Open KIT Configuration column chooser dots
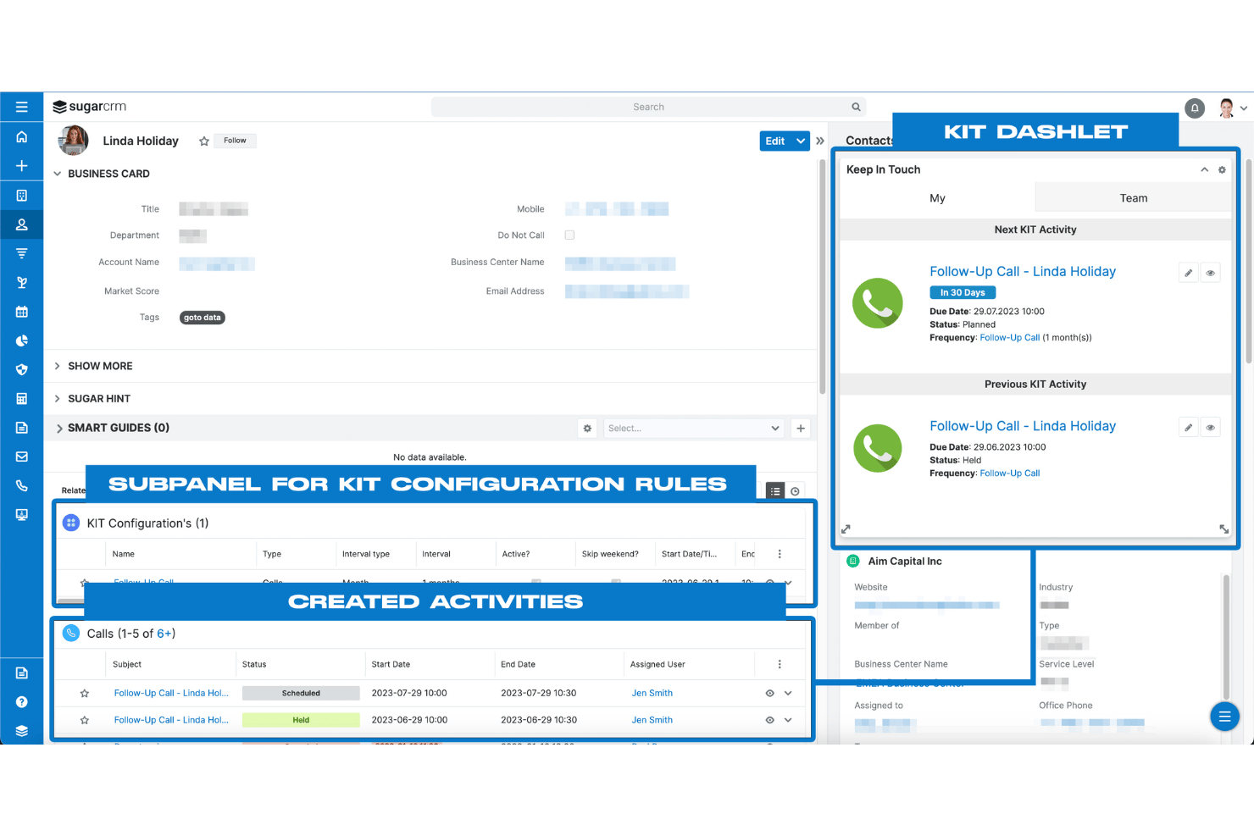 click(x=780, y=554)
